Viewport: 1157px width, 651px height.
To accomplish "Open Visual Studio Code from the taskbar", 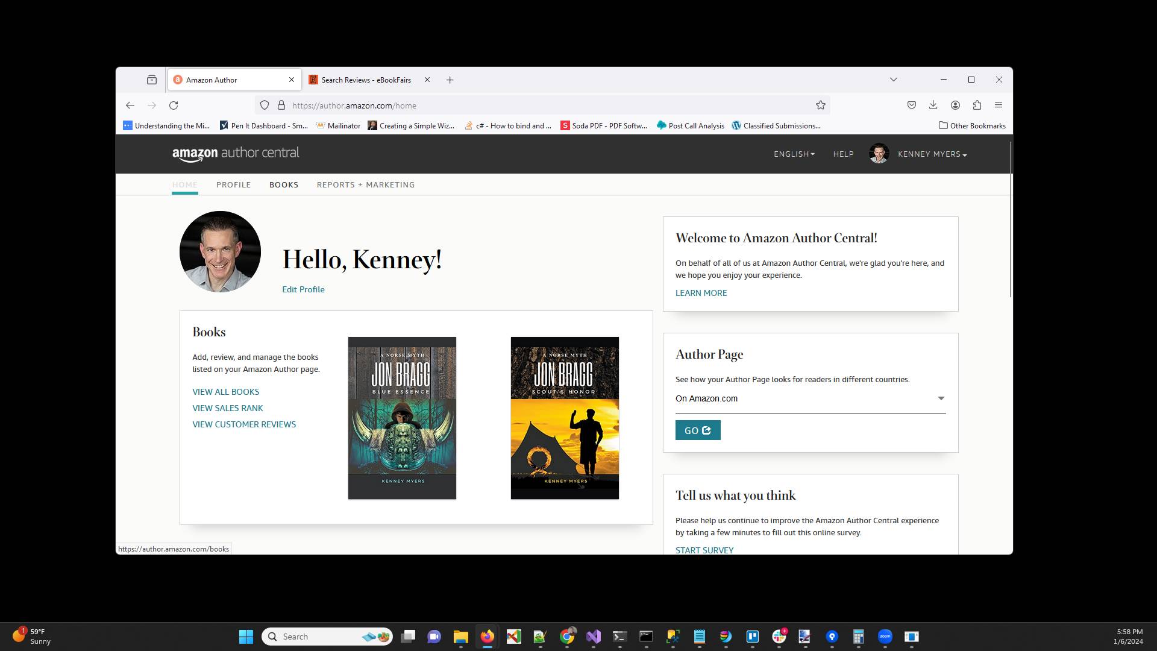I will [x=593, y=637].
